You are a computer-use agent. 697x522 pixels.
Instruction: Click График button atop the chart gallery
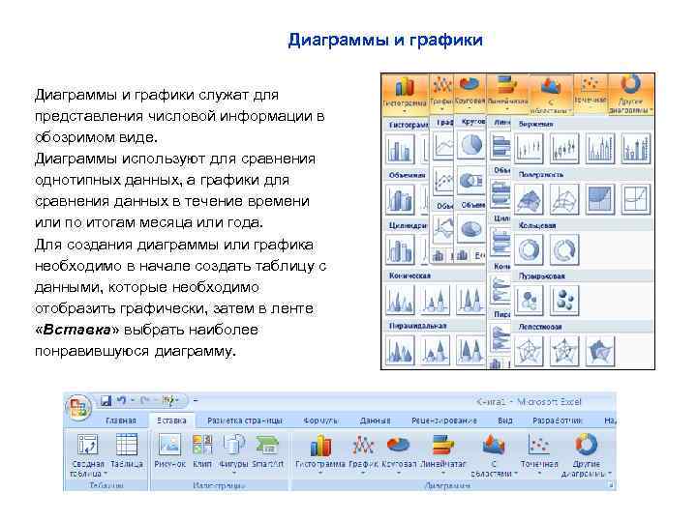(441, 93)
